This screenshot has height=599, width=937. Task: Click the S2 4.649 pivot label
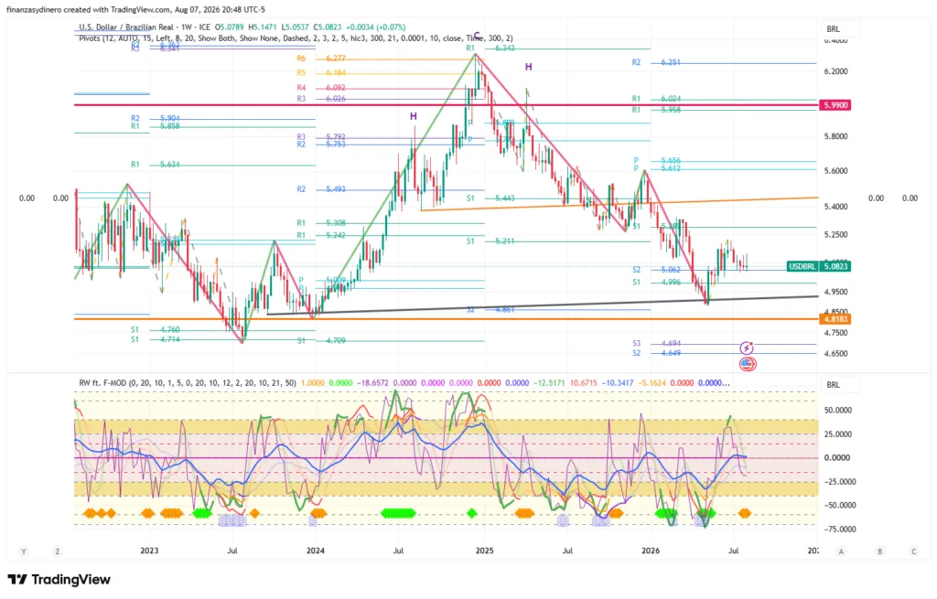point(656,353)
